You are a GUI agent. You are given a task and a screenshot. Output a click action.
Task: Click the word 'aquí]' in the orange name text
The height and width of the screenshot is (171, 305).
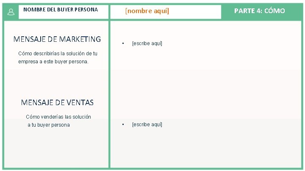tap(161, 11)
